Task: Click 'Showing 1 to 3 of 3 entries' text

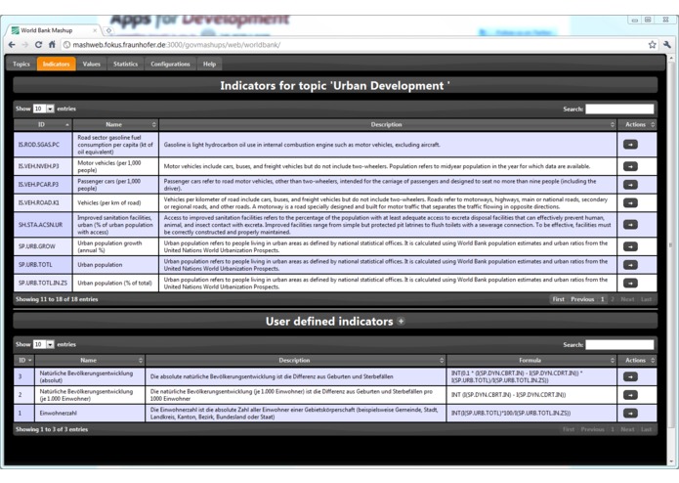Action: pyautogui.click(x=52, y=429)
